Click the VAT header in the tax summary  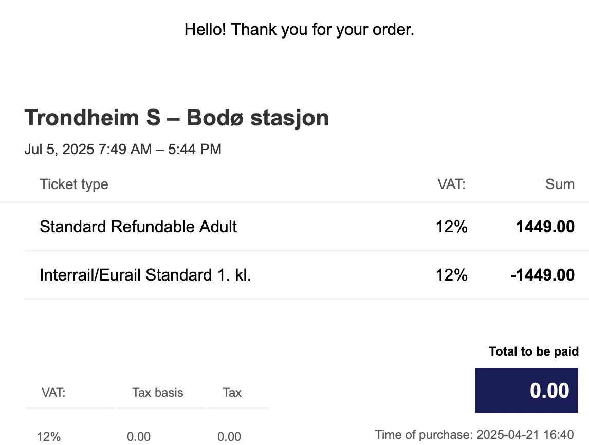click(x=53, y=393)
